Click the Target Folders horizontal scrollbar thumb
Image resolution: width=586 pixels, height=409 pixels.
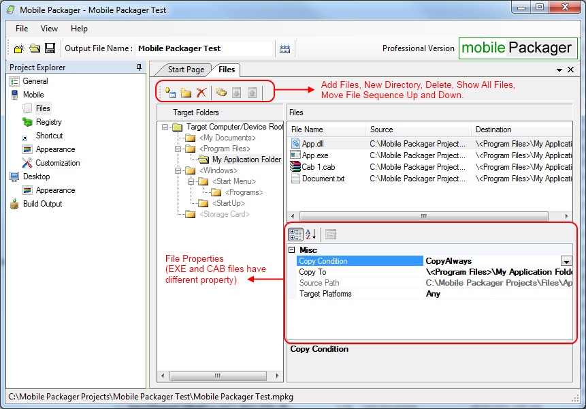click(x=218, y=376)
